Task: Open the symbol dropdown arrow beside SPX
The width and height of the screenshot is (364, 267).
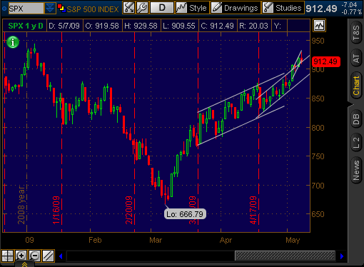Action: pyautogui.click(x=50, y=9)
